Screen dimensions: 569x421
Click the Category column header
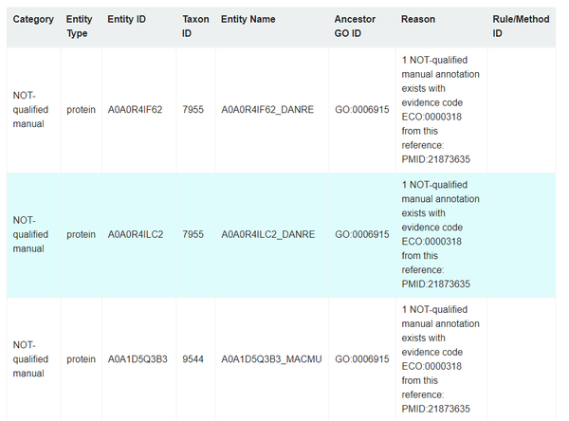coord(33,19)
